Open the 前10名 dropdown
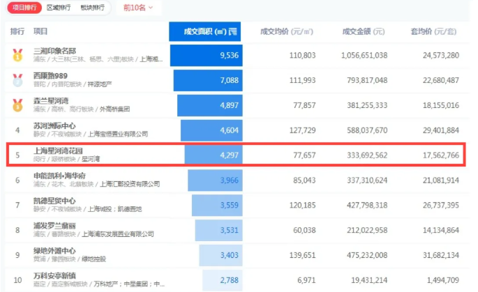 [x=138, y=8]
